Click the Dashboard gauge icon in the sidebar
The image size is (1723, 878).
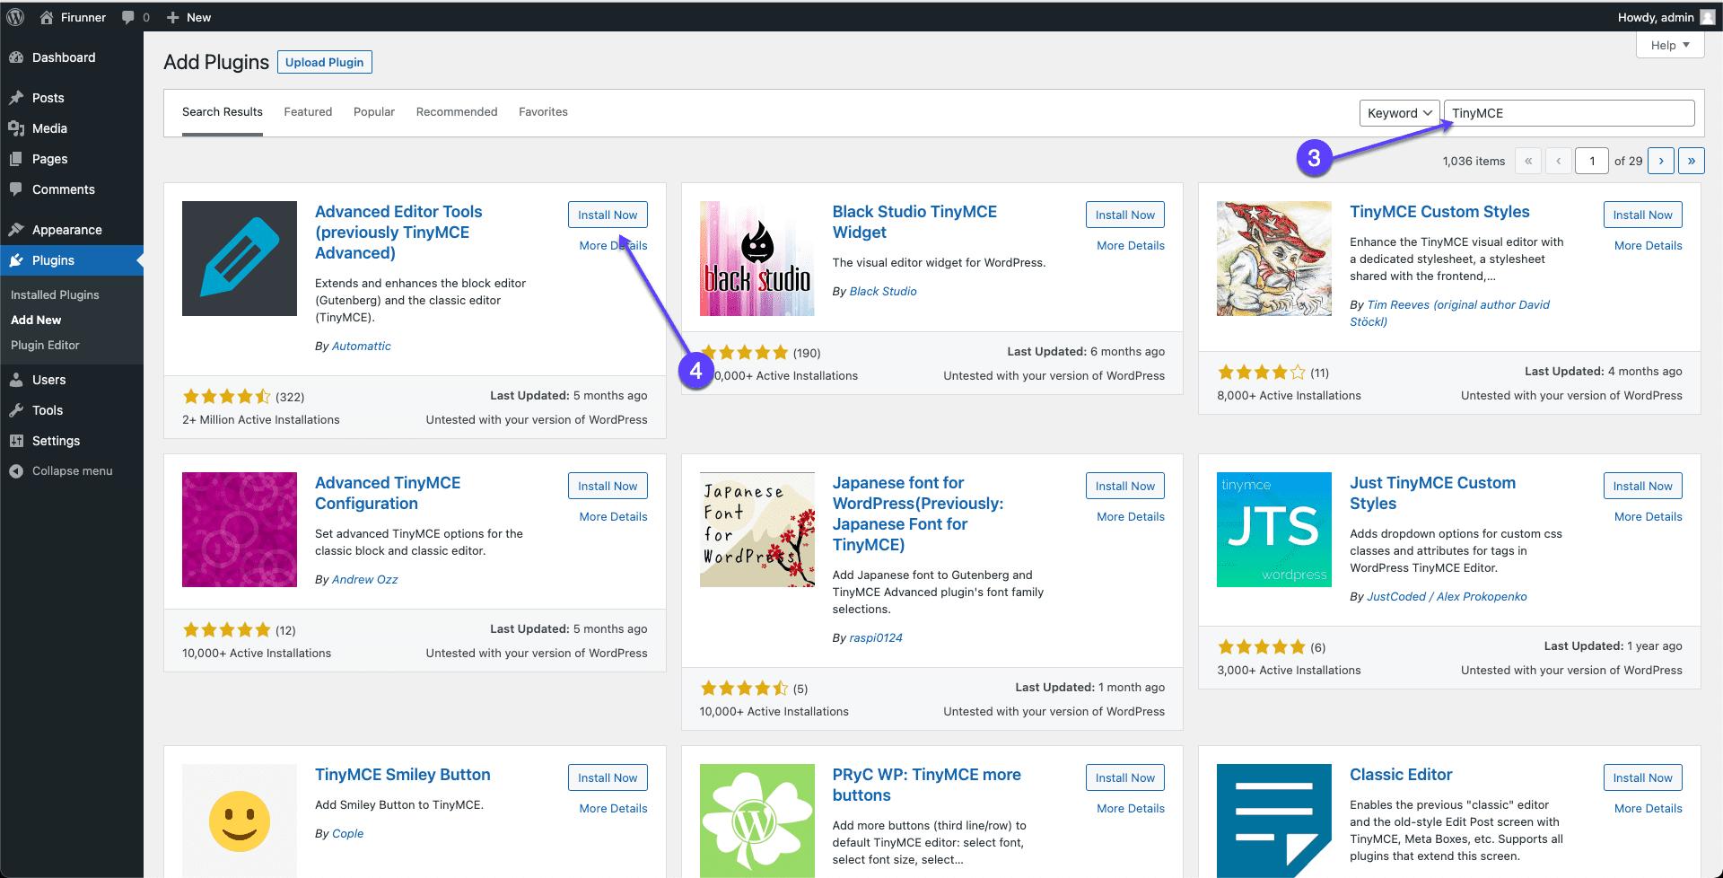(16, 57)
